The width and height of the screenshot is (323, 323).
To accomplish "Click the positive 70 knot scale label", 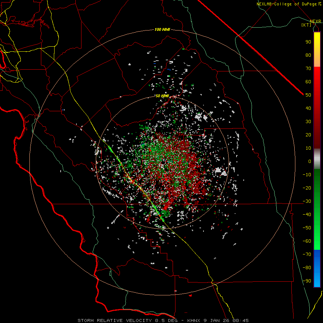I will [x=308, y=69].
